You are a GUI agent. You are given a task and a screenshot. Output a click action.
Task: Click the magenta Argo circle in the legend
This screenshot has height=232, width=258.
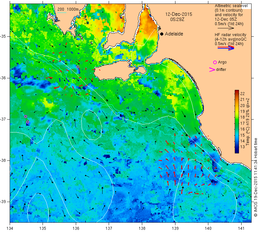click(215, 62)
